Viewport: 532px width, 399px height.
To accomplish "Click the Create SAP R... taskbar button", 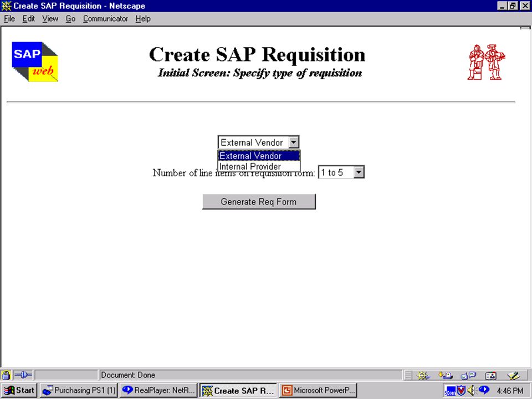I will tap(238, 391).
